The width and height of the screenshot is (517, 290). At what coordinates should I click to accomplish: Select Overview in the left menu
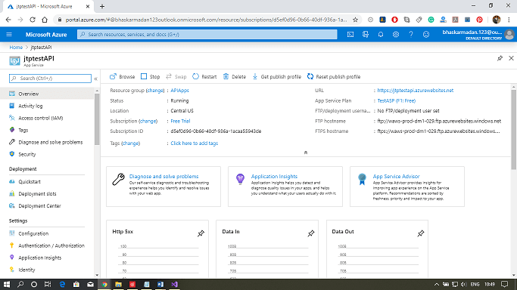(x=47, y=94)
